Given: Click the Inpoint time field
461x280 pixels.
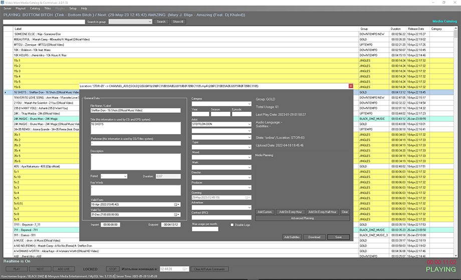Looking at the screenshot, I should click(x=110, y=225).
